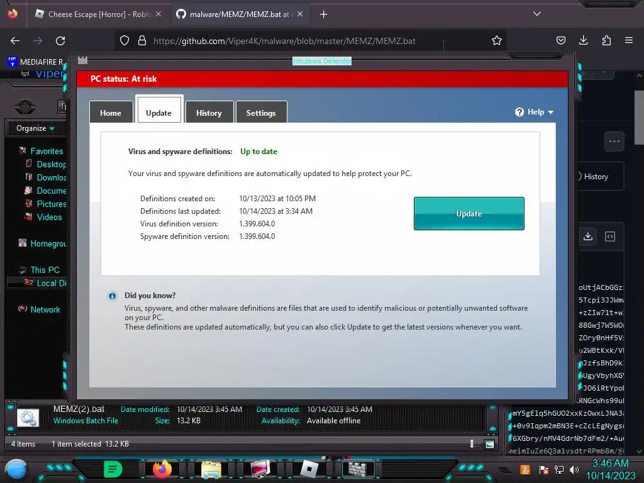Go back in Firefox

click(x=15, y=41)
